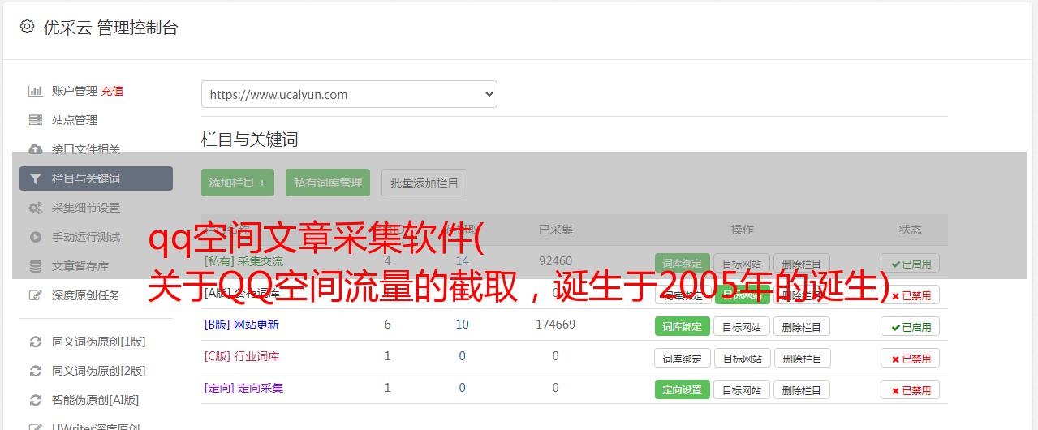Image resolution: width=1038 pixels, height=430 pixels.
Task: Click the collected count 174669
Action: tap(555, 325)
